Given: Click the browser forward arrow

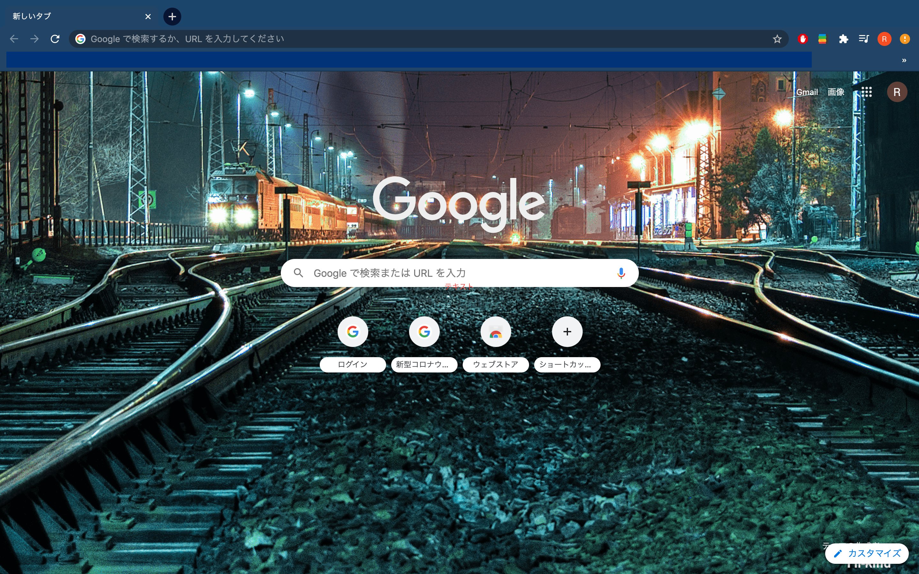Looking at the screenshot, I should [x=34, y=39].
